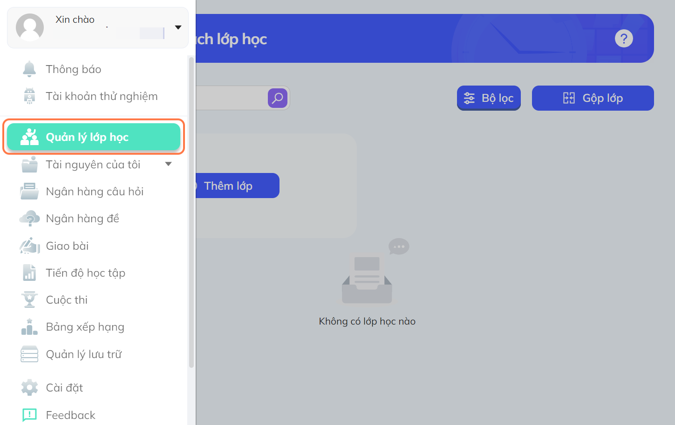The image size is (675, 425).
Task: Click the Bảng xếp hạng podium icon
Action: coord(29,326)
